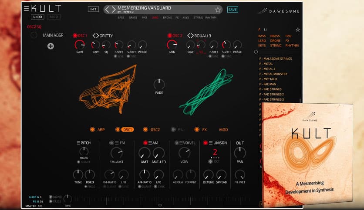The height and width of the screenshot is (210, 364).
Task: Open the hamburger menu beside the KULT logo
Action: click(26, 8)
